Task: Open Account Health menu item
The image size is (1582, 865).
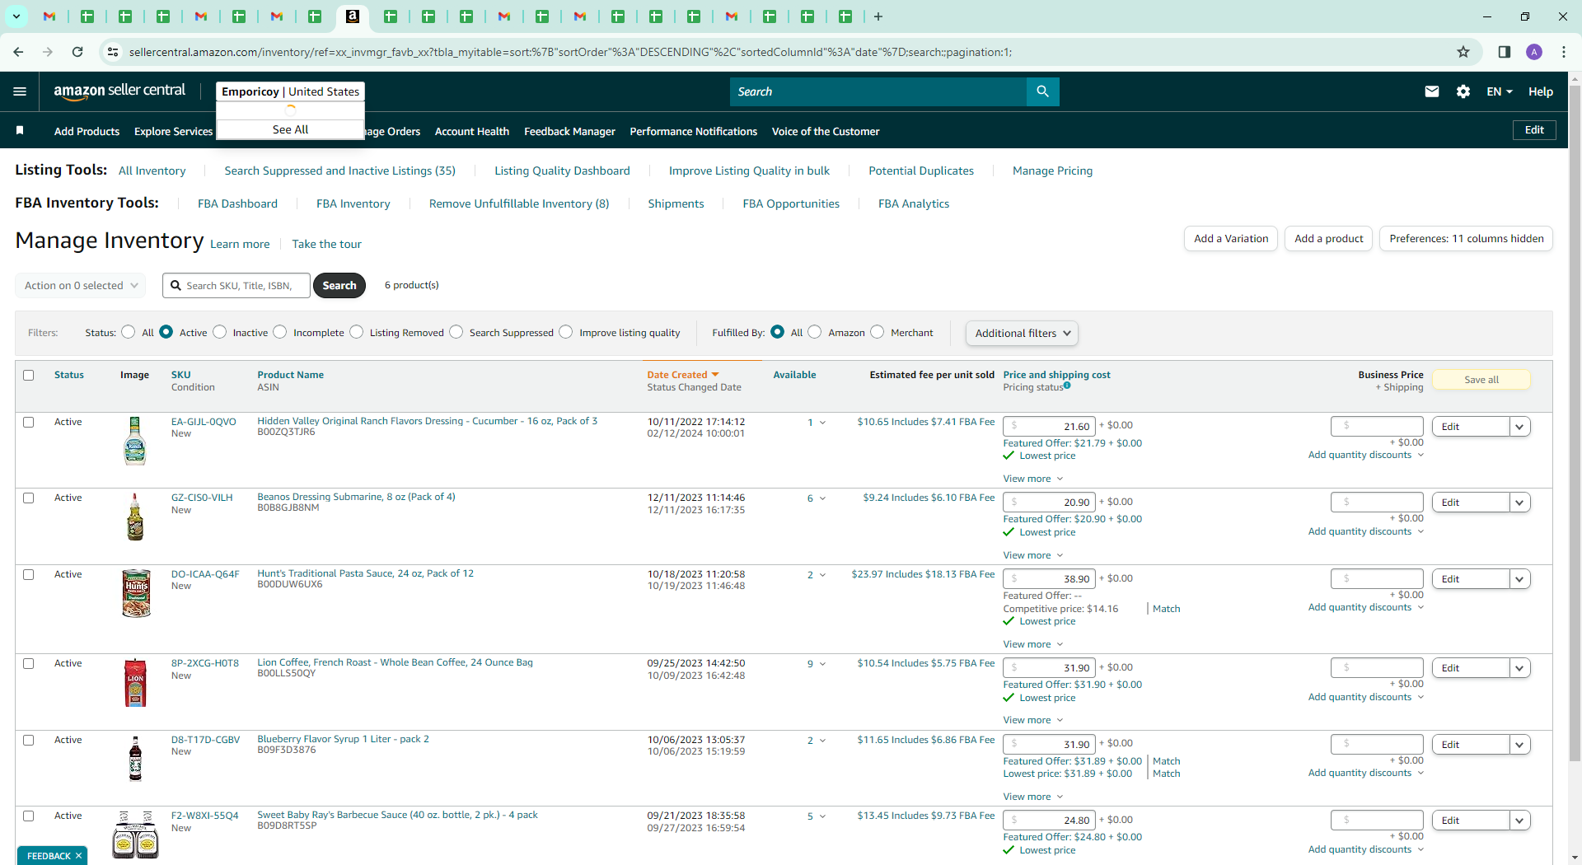Action: click(x=472, y=131)
